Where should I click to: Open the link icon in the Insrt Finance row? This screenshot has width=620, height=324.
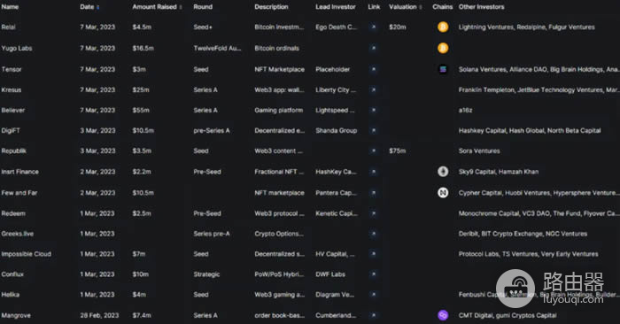[x=373, y=172]
